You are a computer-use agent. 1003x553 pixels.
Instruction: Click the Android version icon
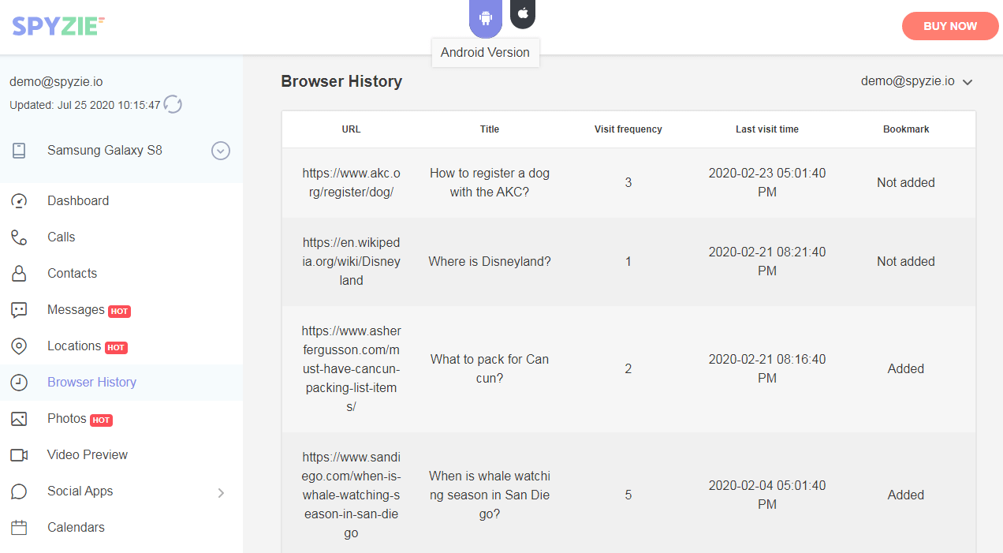pyautogui.click(x=485, y=17)
